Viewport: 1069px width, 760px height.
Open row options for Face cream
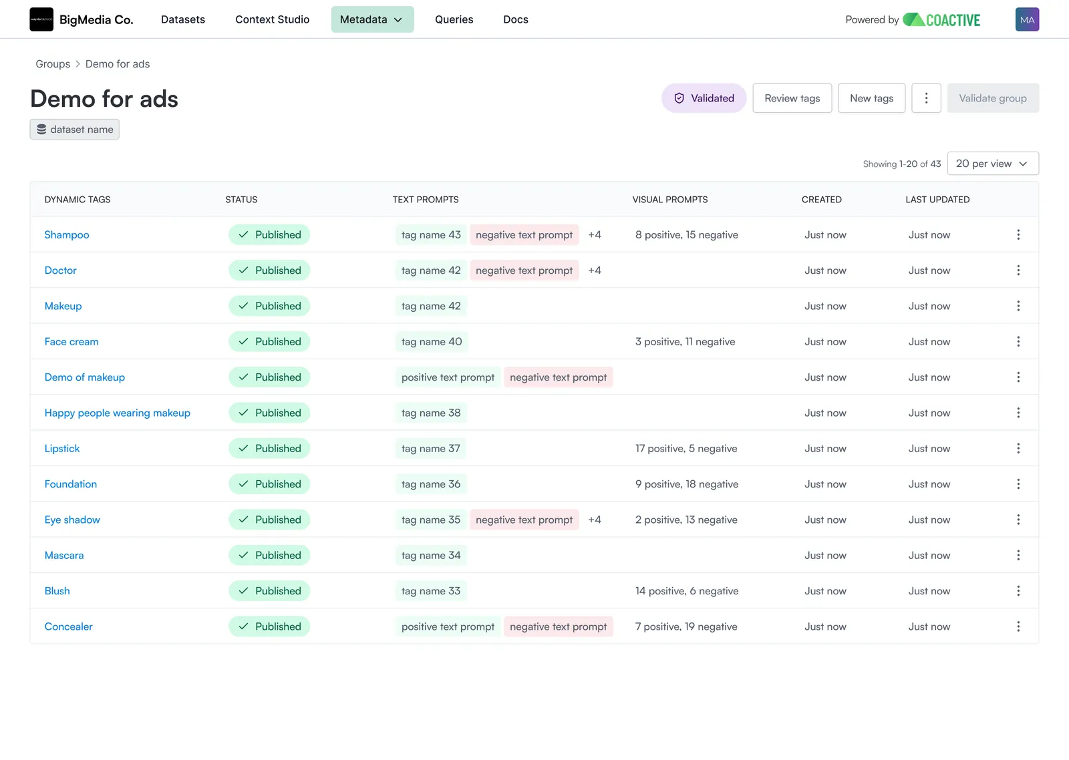click(1018, 341)
